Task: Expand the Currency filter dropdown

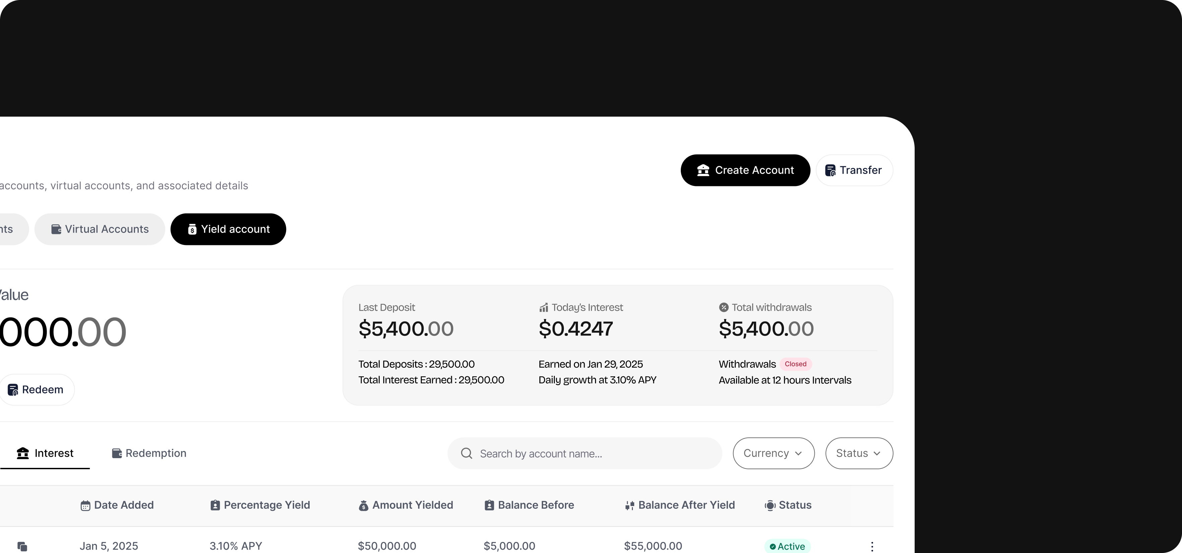Action: (x=773, y=453)
